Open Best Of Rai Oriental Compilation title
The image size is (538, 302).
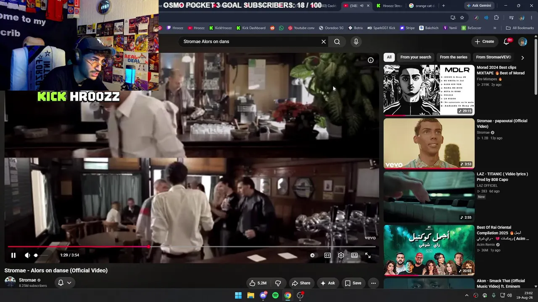pos(502,233)
